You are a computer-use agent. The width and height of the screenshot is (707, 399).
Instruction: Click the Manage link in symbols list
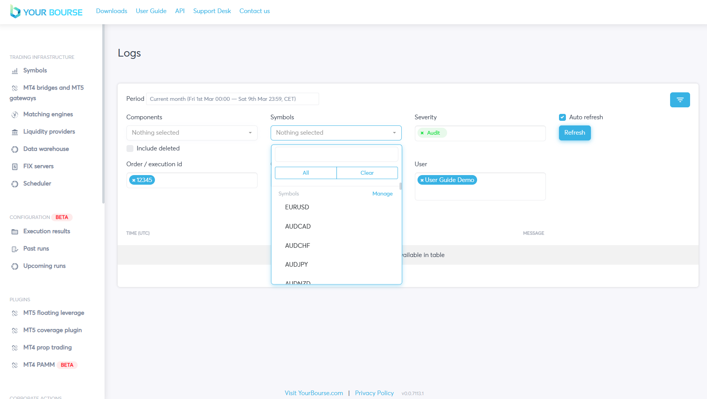pos(382,194)
